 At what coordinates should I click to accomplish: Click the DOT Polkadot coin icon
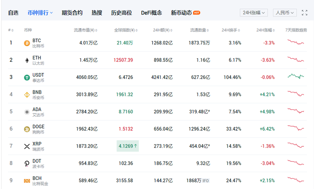[27, 164]
